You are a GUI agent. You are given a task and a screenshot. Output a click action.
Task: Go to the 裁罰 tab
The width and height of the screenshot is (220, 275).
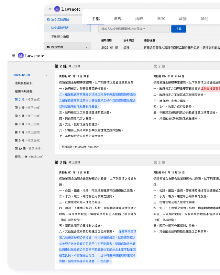click(x=182, y=19)
